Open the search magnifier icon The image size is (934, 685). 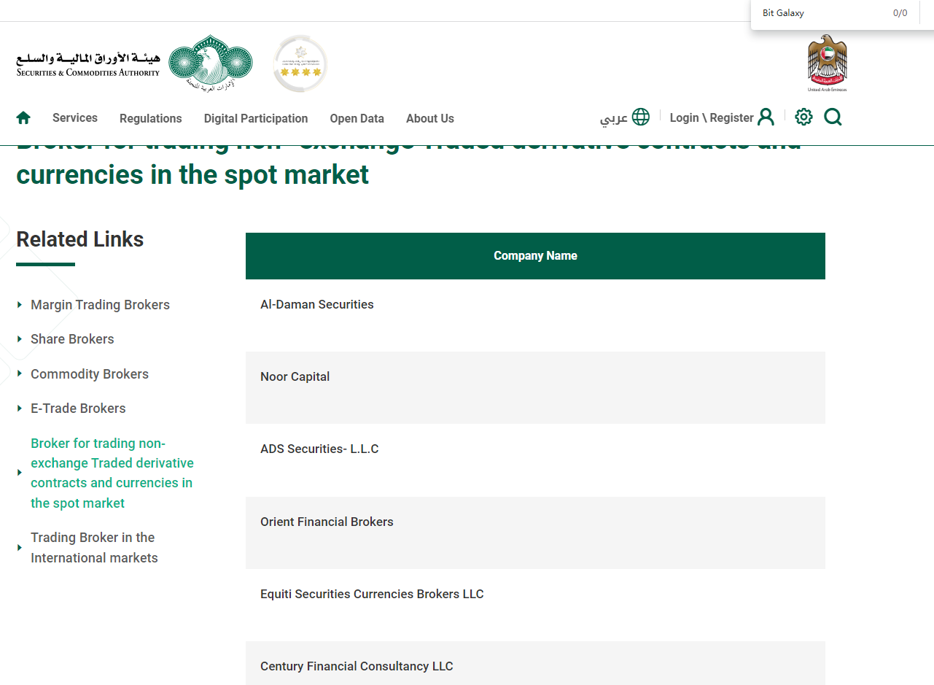click(833, 117)
